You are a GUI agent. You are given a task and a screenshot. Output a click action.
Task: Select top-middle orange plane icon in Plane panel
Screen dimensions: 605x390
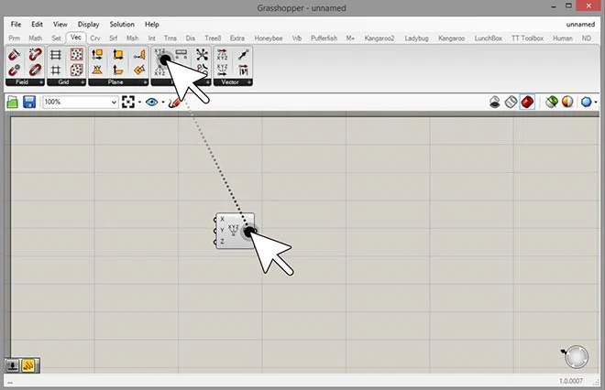[x=118, y=55]
